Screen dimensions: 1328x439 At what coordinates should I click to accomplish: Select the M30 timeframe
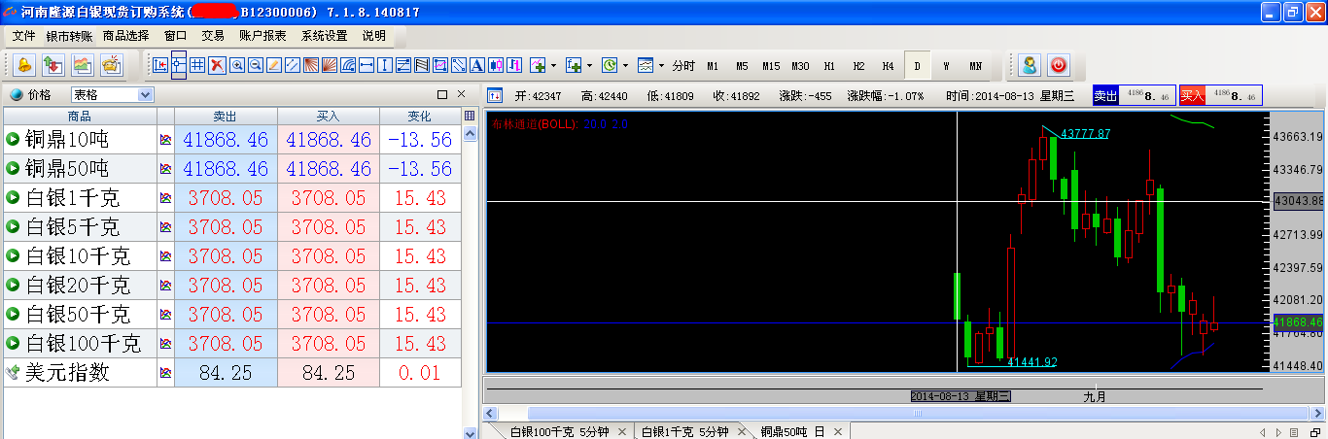click(800, 66)
